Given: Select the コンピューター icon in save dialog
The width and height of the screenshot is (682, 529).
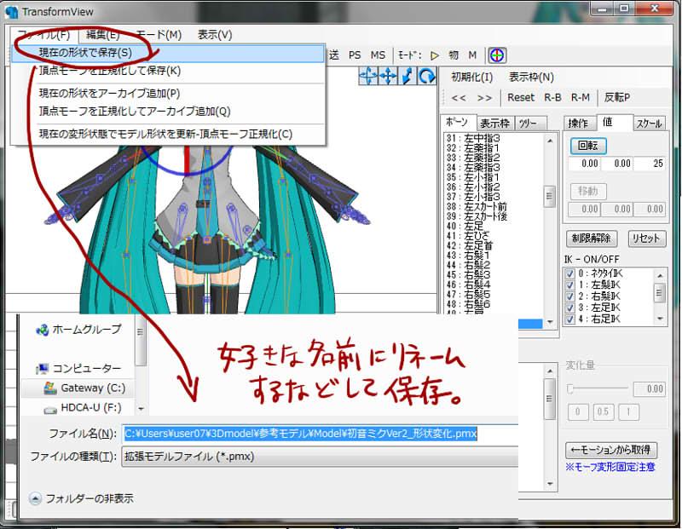Looking at the screenshot, I should (42, 369).
